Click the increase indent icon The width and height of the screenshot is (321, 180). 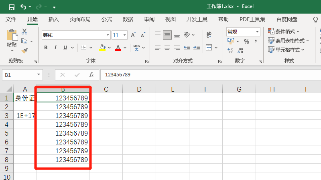pos(197,48)
